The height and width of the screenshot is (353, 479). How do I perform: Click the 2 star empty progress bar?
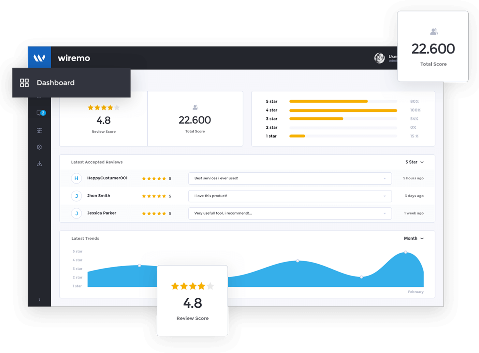click(x=343, y=127)
